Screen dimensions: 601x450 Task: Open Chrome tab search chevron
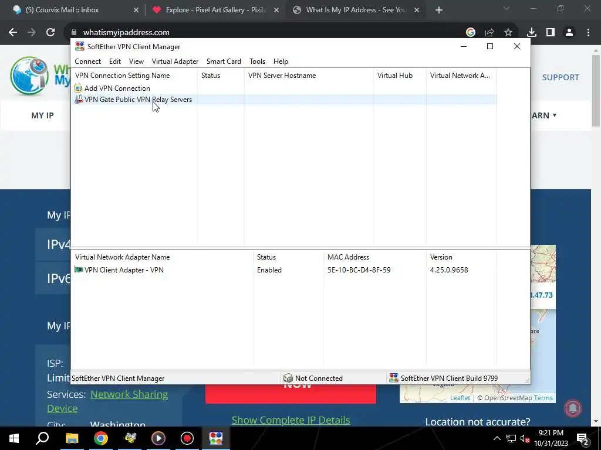click(x=507, y=8)
